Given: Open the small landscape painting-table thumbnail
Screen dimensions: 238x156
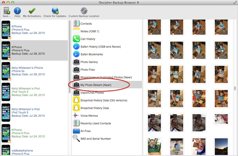Looking at the screenshot, I should pyautogui.click(x=221, y=119).
